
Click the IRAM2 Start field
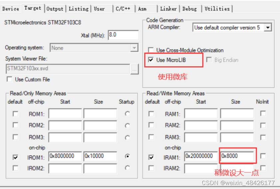click(201, 168)
